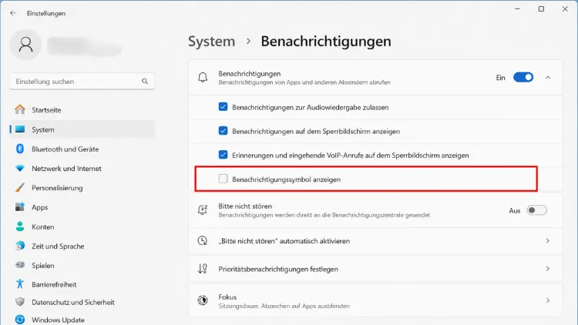Screen dimensions: 578x325
Task: Click the Personalisierung brush icon
Action: point(20,188)
